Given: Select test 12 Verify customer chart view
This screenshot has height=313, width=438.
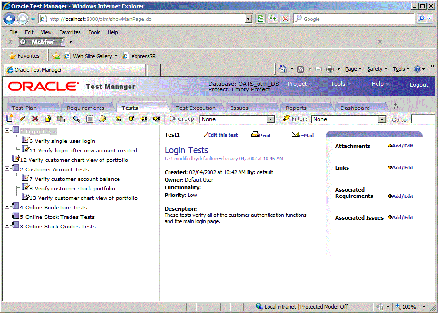Looking at the screenshot, I should tap(74, 160).
